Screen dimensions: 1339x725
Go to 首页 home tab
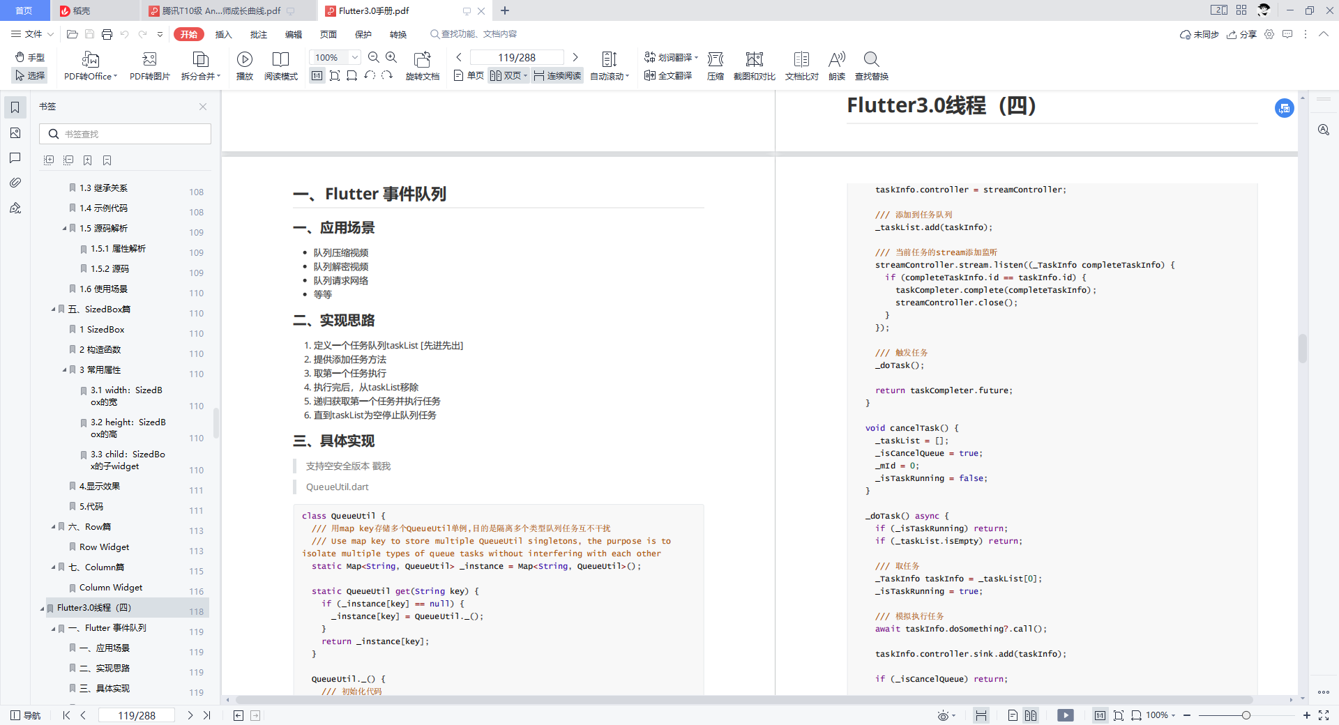tap(24, 10)
